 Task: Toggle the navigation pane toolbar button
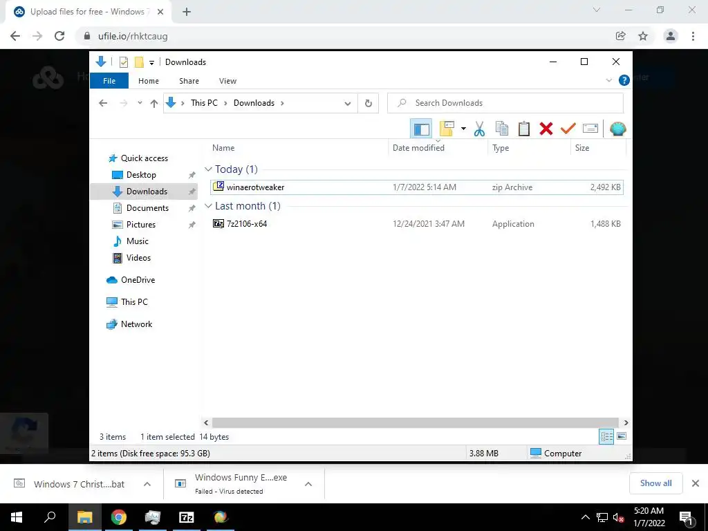[x=421, y=129]
